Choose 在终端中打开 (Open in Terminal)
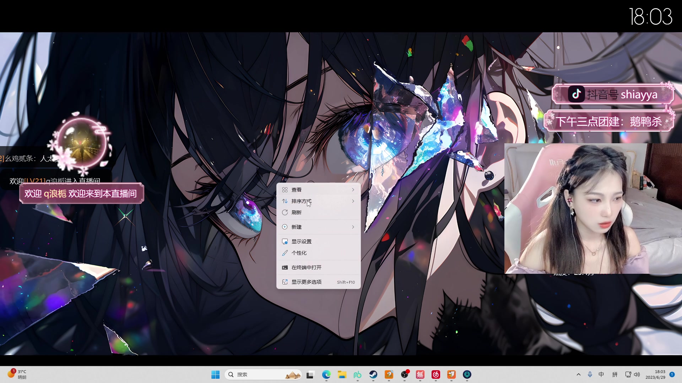 tap(318, 267)
